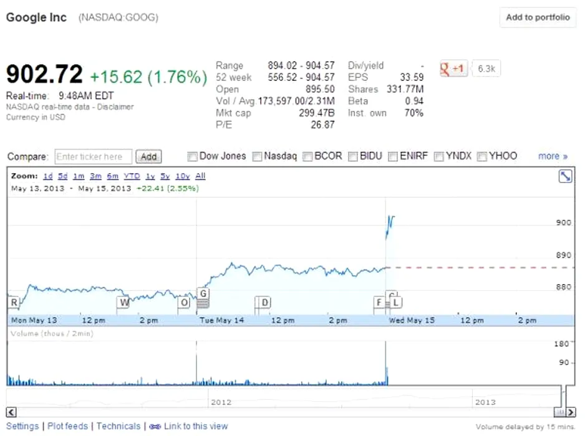Open the R news marker on chart

[x=14, y=303]
